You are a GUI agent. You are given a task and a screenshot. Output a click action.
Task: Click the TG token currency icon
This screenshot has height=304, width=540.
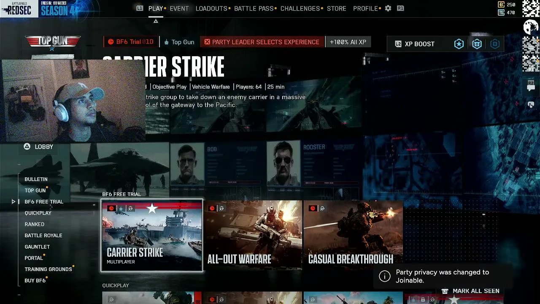(501, 13)
